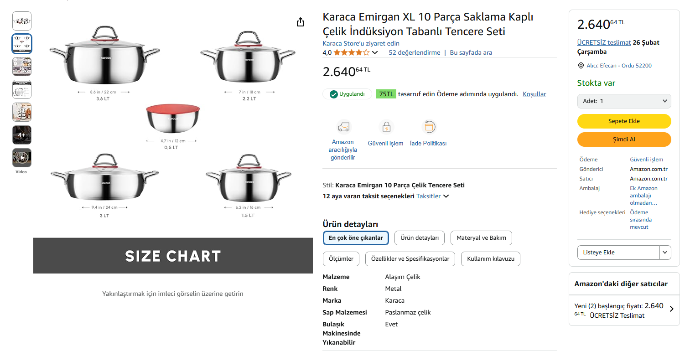Switch to the Ürün detayları tab

[x=420, y=238]
